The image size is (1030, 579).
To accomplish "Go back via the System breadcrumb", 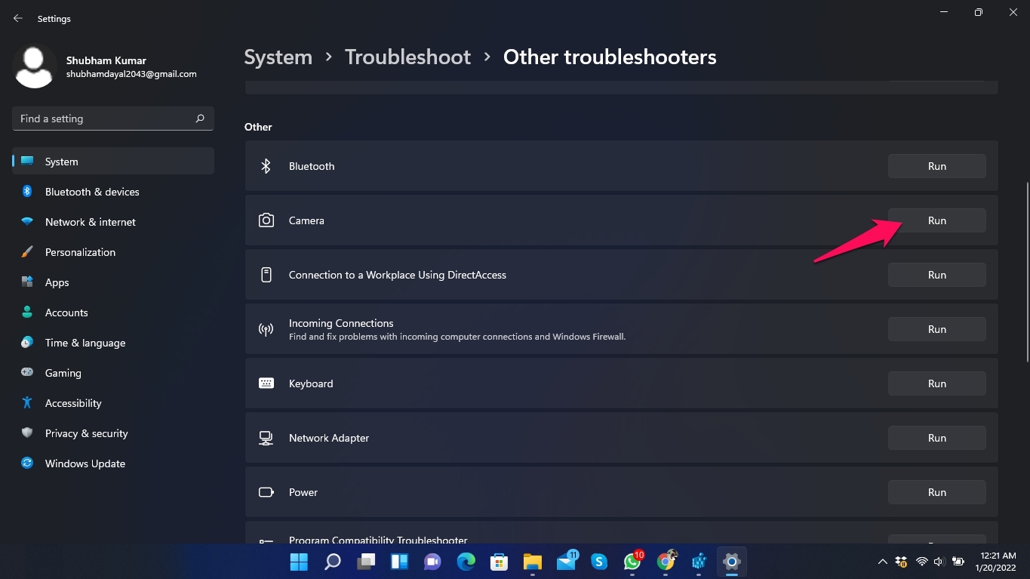I will click(278, 56).
